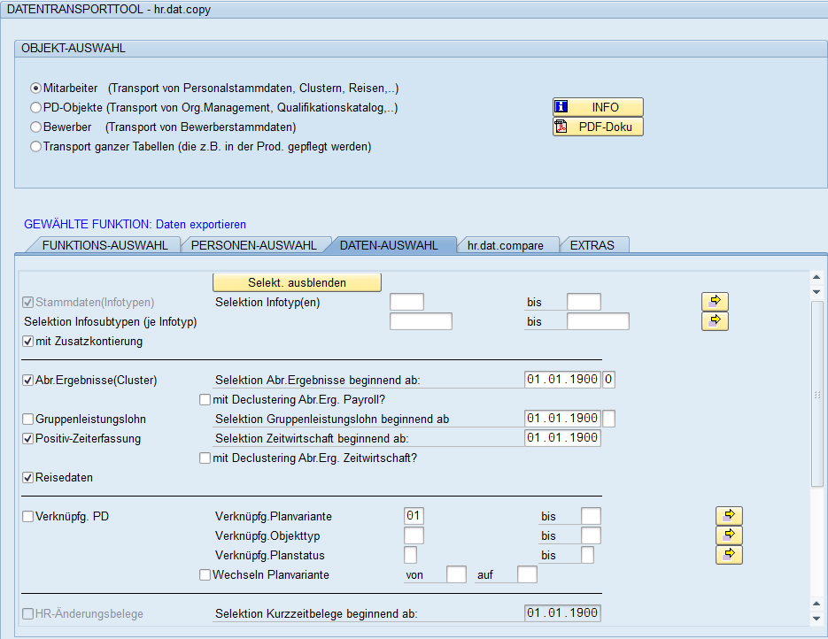The width and height of the screenshot is (828, 639).
Task: Open multiple selection for Verknüpfg.Objekttyp
Action: [729, 535]
